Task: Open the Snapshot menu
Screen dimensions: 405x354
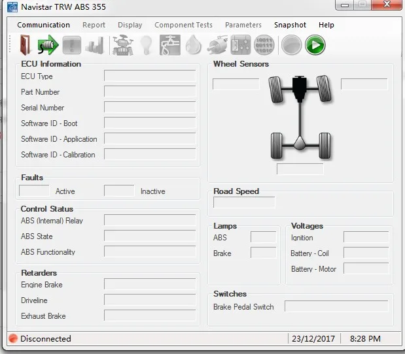Action: click(290, 25)
